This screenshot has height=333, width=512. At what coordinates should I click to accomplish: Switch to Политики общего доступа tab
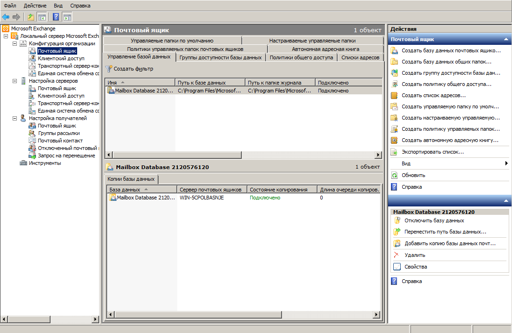point(302,57)
